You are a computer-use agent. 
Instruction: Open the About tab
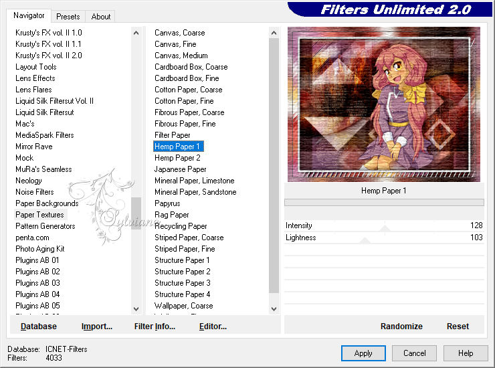[101, 17]
